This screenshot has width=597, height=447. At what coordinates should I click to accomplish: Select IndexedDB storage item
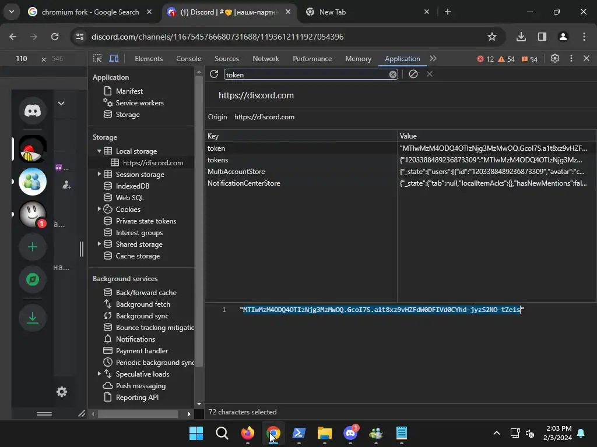[x=132, y=186]
